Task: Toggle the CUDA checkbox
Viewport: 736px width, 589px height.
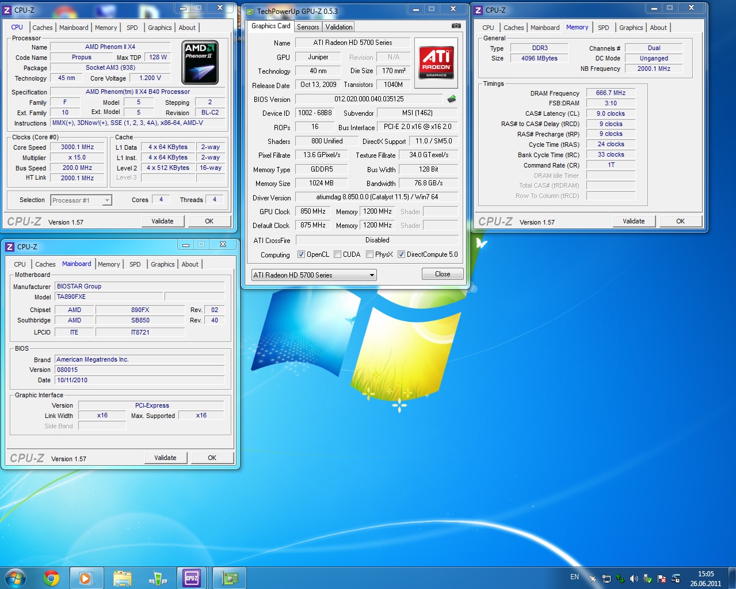Action: [337, 254]
